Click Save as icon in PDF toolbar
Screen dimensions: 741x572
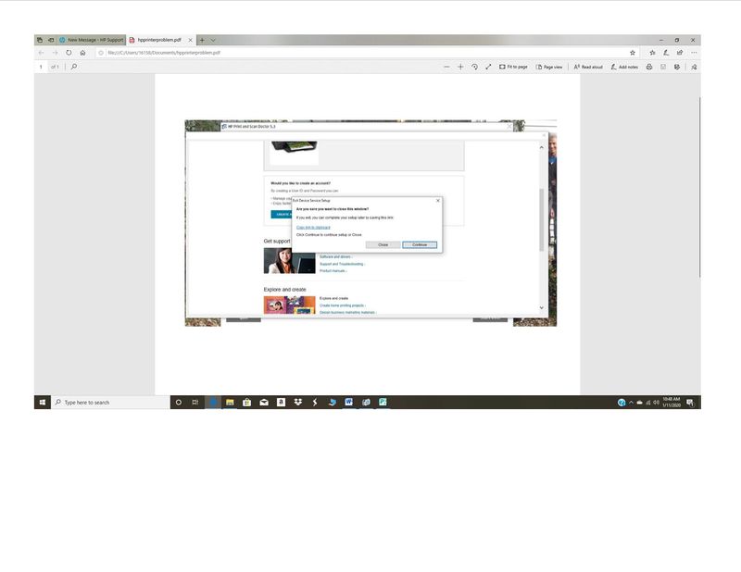[x=677, y=67]
